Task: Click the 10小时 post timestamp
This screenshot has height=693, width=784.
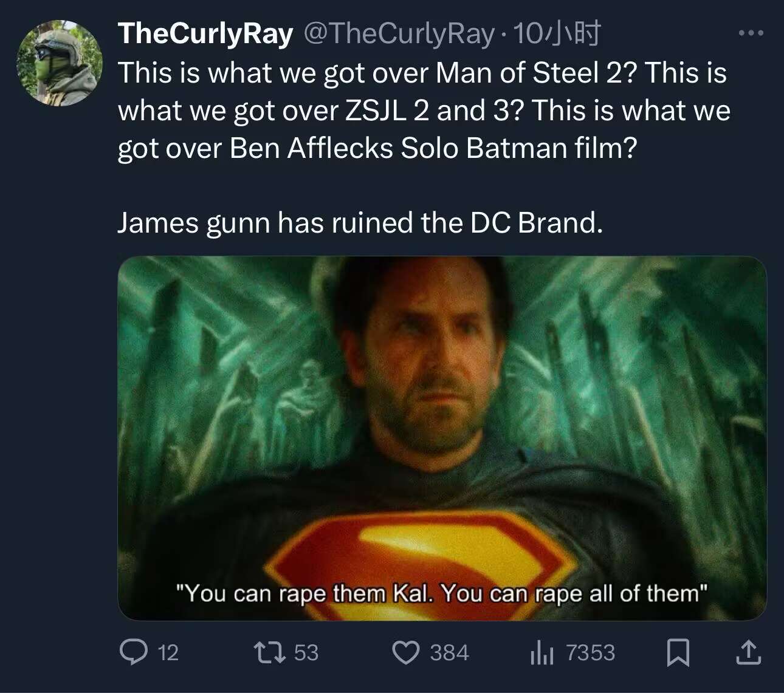Action: (557, 33)
